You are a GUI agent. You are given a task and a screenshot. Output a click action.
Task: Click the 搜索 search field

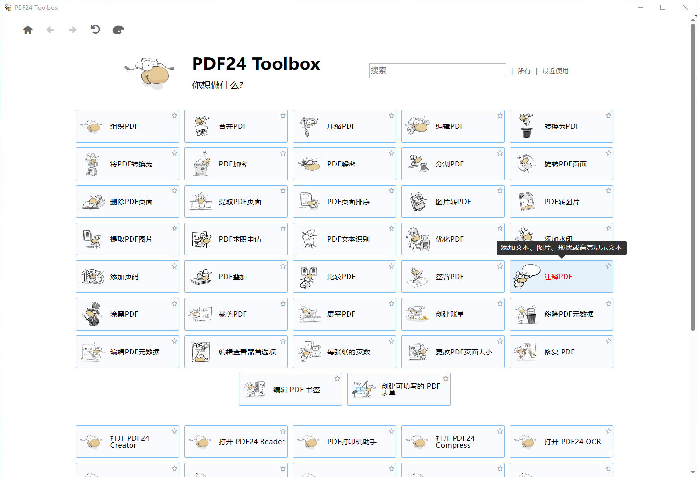437,71
